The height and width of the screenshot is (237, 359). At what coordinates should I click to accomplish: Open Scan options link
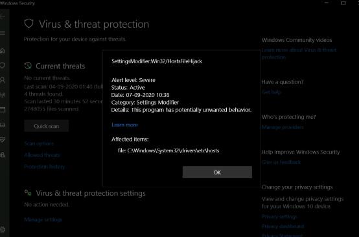(39, 143)
